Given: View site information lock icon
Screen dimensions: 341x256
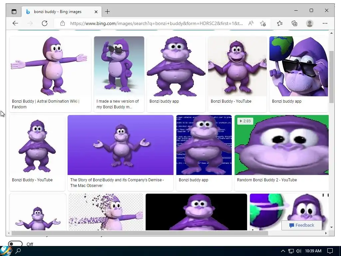Looking at the screenshot, I should (x=63, y=23).
